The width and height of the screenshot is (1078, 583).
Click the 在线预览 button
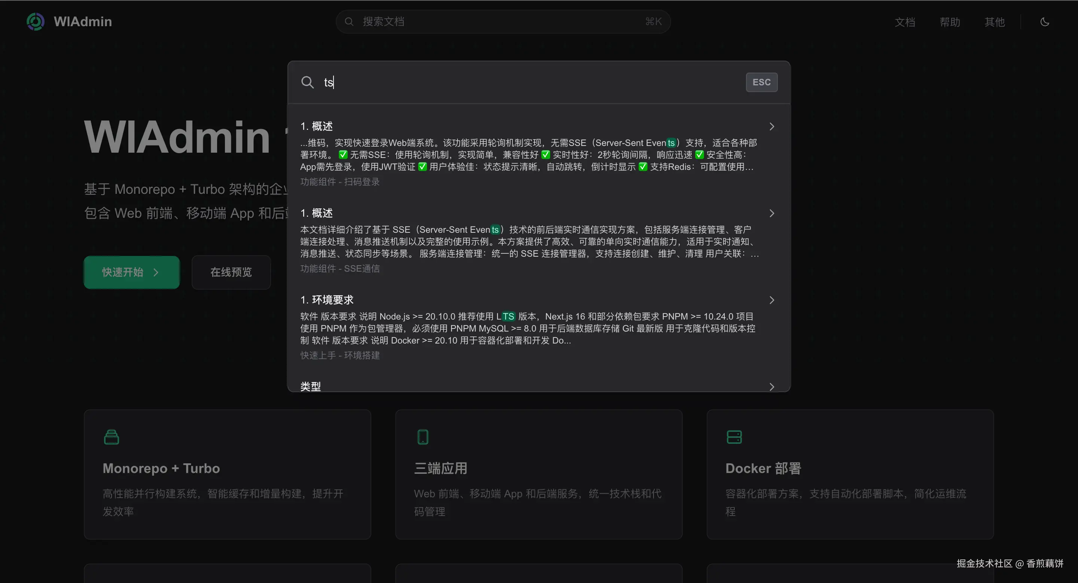pos(231,272)
